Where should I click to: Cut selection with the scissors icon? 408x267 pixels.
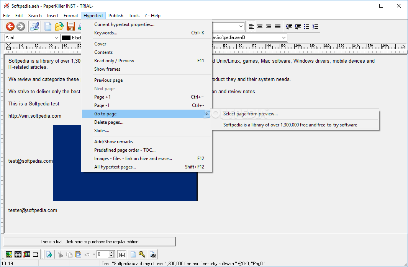point(61,254)
